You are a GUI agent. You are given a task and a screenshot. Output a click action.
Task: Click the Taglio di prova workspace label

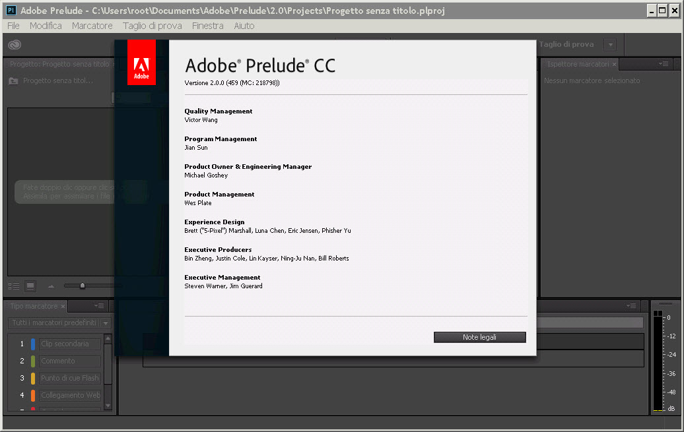(566, 44)
